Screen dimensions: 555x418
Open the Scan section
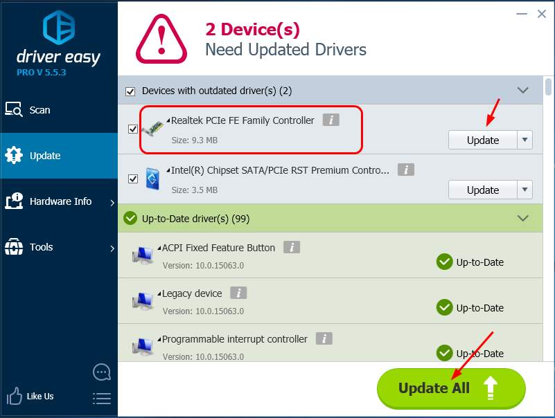(59, 110)
